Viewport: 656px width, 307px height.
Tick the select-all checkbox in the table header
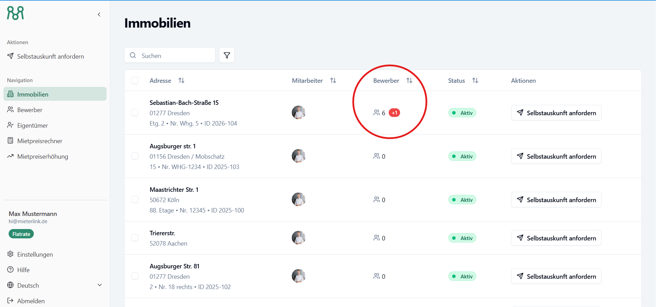[x=135, y=80]
